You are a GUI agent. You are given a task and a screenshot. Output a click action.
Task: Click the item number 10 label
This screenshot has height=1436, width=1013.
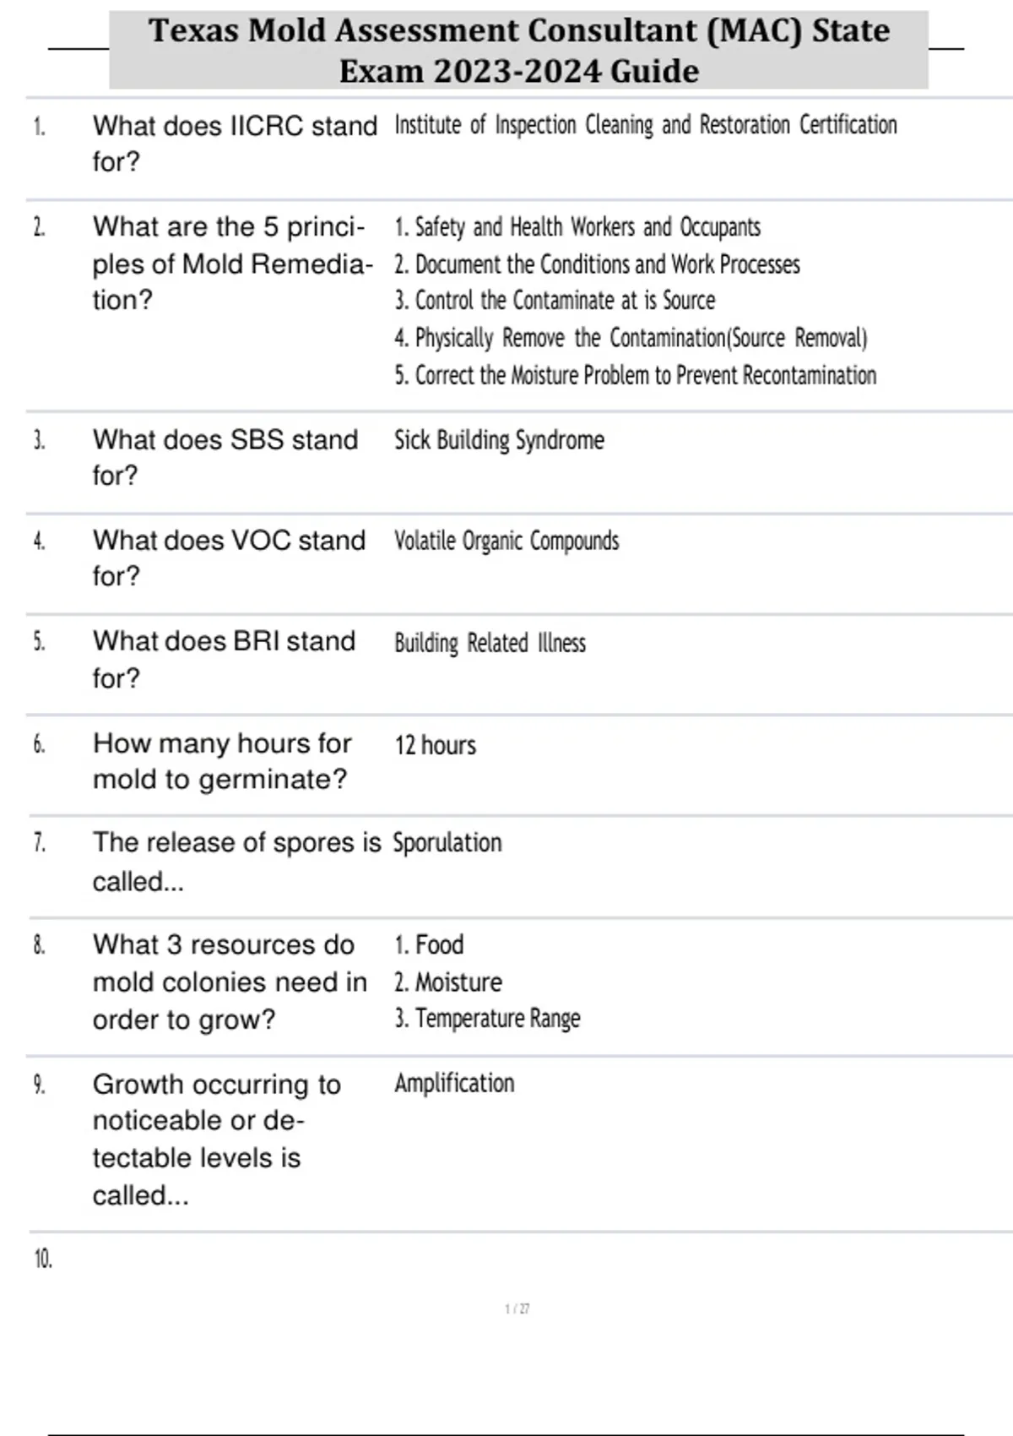point(43,1259)
